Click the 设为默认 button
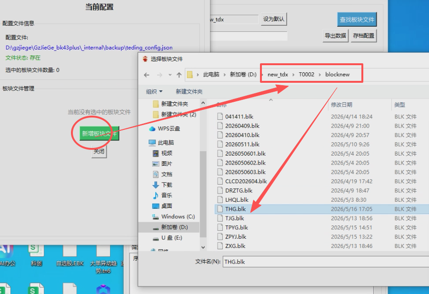This screenshot has height=294, width=429. 274,19
